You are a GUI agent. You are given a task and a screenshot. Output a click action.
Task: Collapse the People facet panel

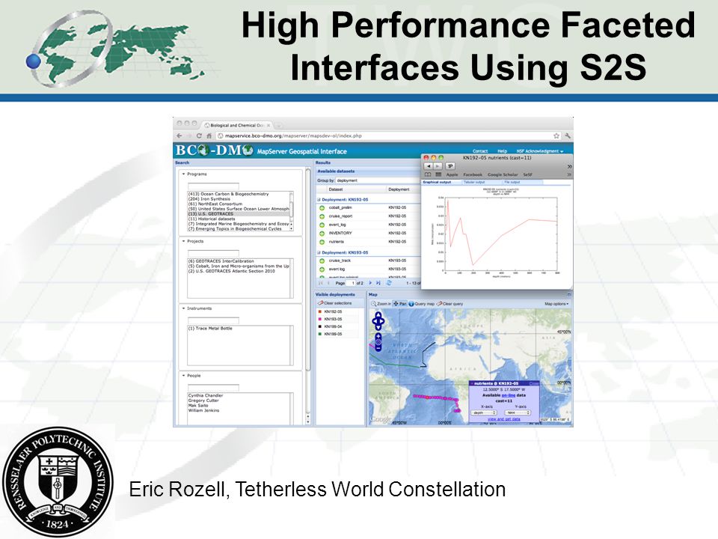point(184,375)
